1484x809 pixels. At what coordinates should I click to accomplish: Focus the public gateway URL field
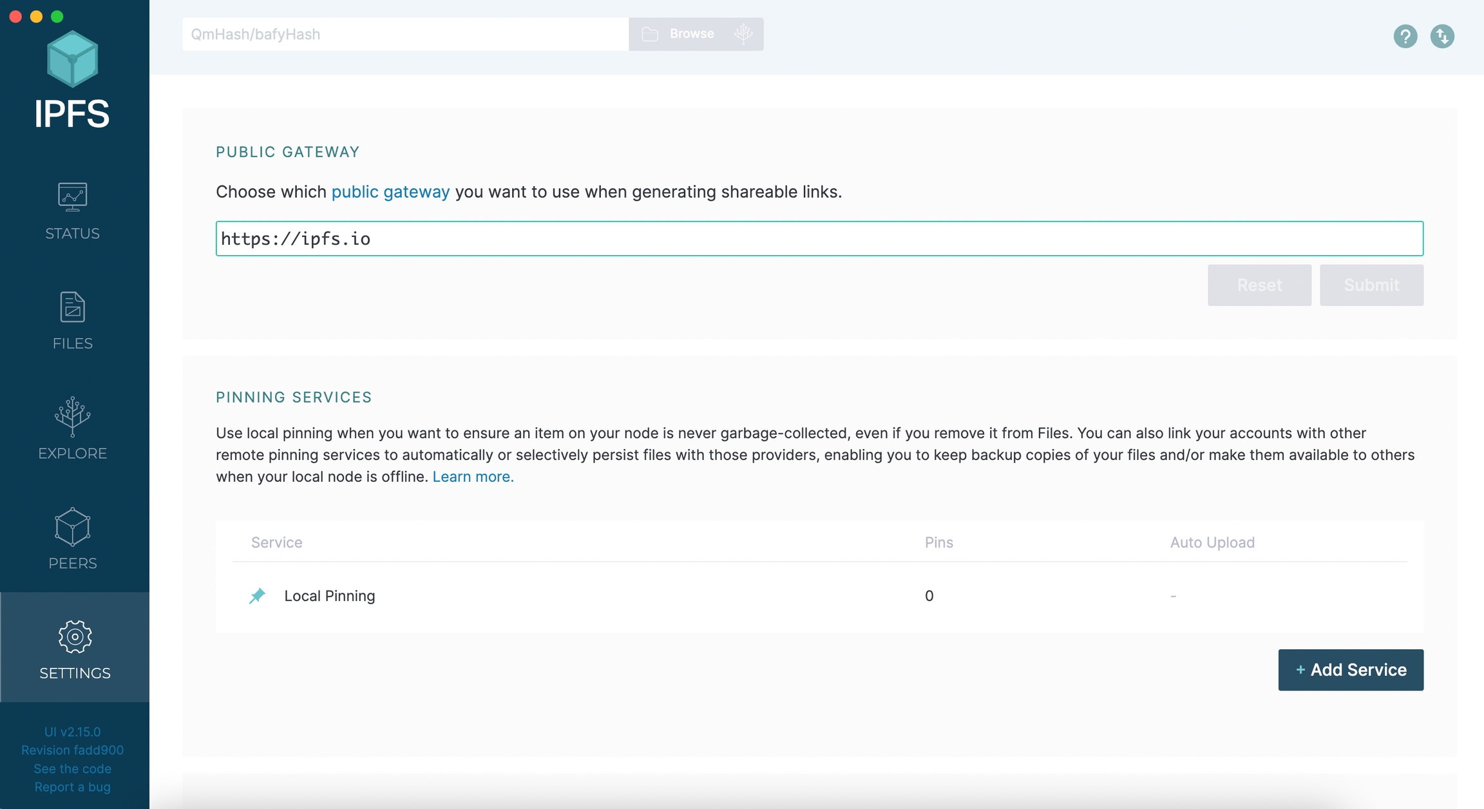tap(819, 239)
